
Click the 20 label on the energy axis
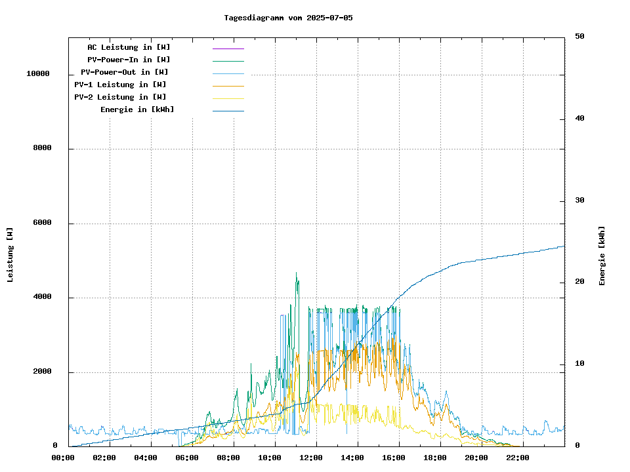(x=579, y=282)
